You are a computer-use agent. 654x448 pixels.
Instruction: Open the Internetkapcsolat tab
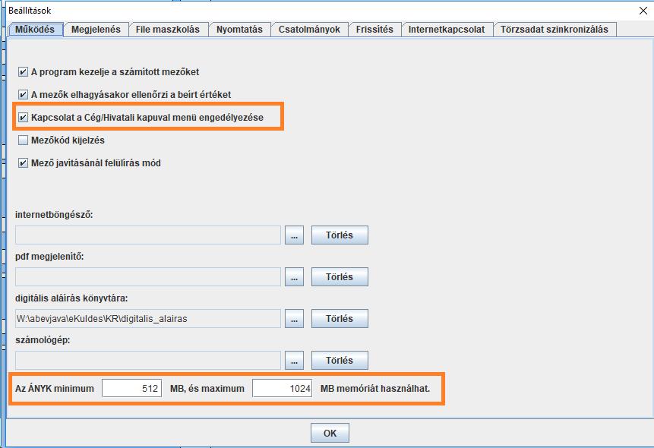pyautogui.click(x=447, y=30)
